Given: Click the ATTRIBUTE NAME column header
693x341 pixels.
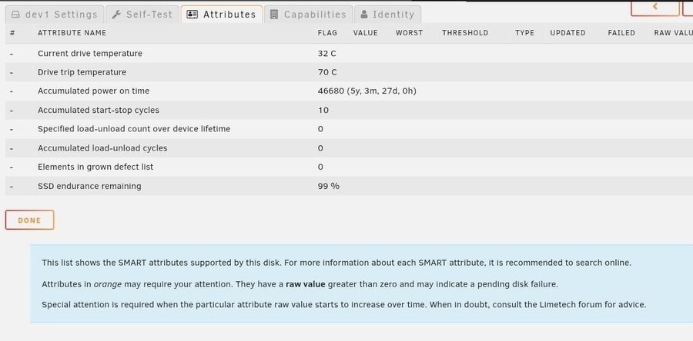Looking at the screenshot, I should pos(72,33).
